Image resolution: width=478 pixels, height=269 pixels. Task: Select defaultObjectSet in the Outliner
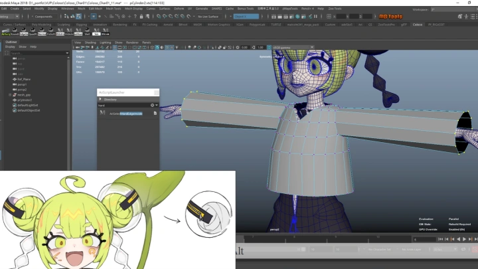click(29, 110)
